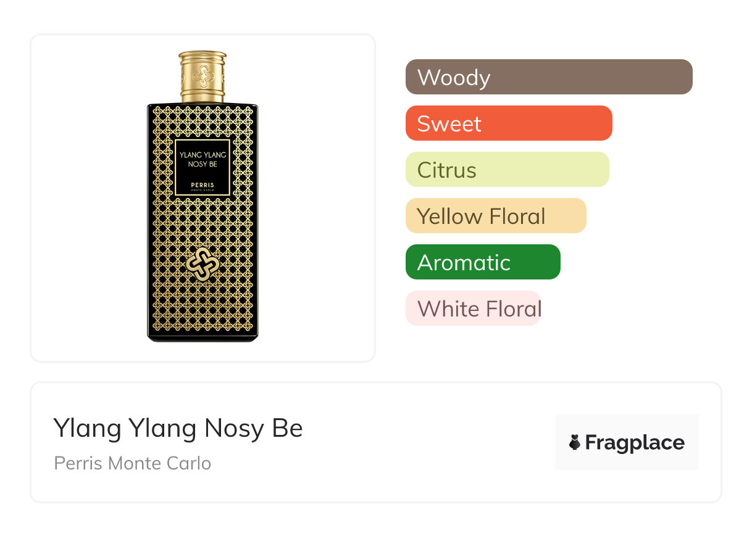The width and height of the screenshot is (752, 533).
Task: Click the gold bottle cap
Action: coord(203,76)
